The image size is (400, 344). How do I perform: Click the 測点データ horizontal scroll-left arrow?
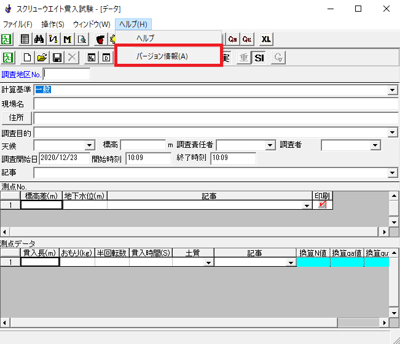pos(4,323)
